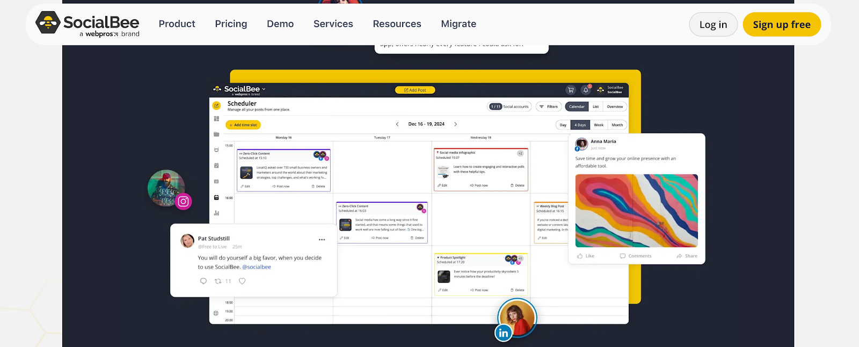Viewport: 859px width, 347px height.
Task: Click the Sign up free button
Action: (x=782, y=25)
